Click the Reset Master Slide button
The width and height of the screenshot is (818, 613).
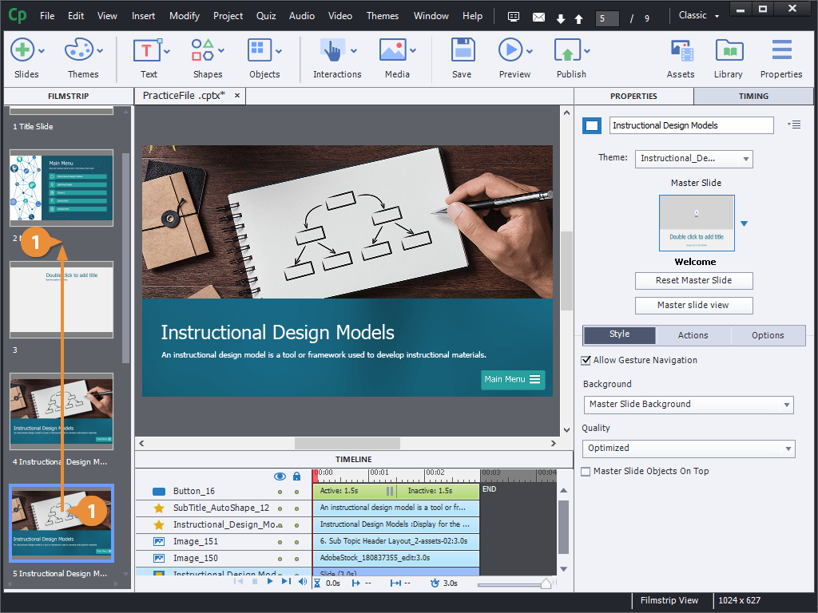tap(693, 280)
